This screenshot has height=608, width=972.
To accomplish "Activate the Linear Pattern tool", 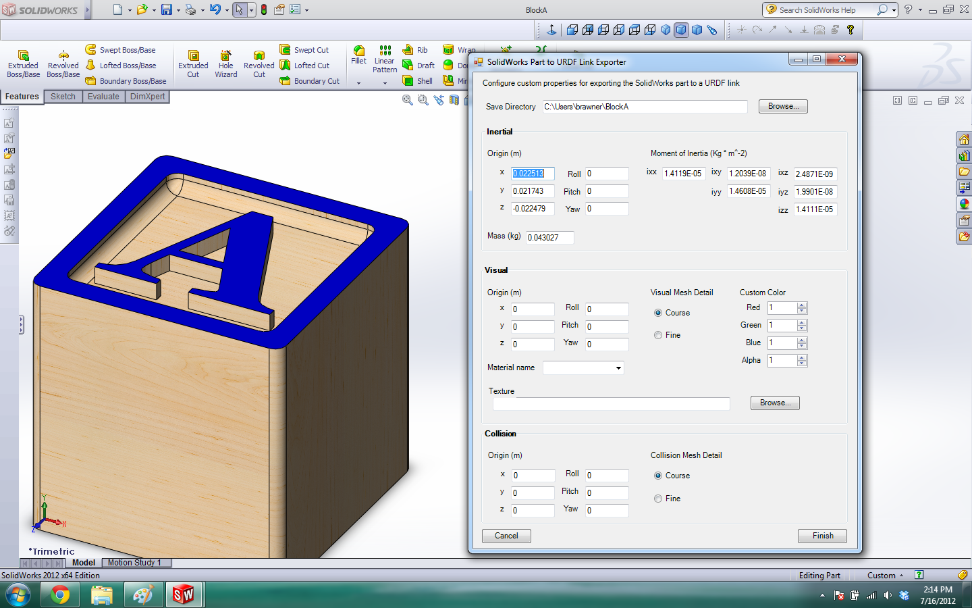I will pyautogui.click(x=385, y=51).
